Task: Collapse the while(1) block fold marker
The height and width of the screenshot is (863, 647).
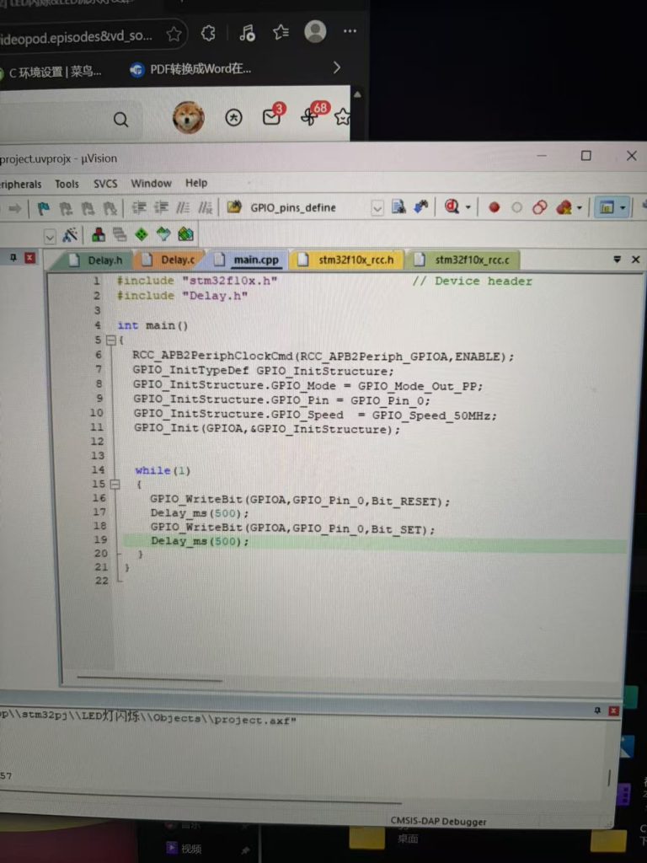Action: click(x=115, y=485)
